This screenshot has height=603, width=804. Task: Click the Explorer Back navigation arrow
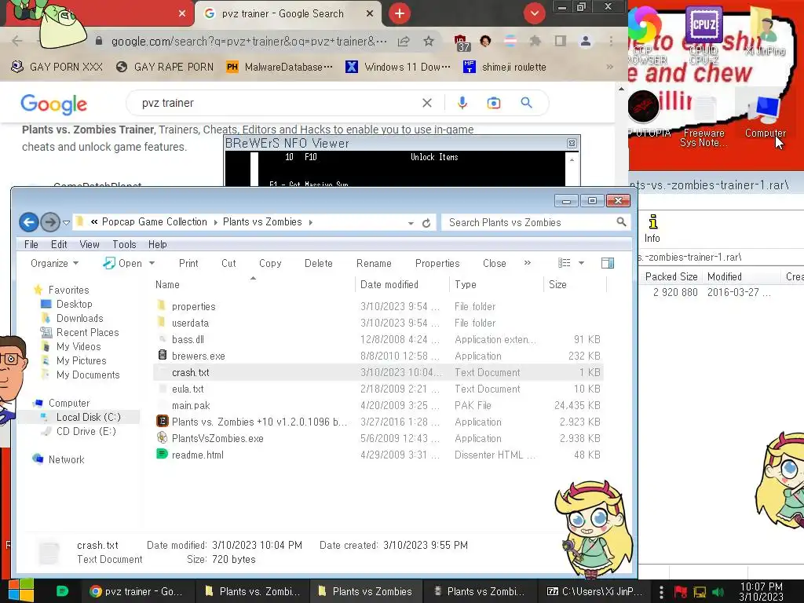point(29,222)
